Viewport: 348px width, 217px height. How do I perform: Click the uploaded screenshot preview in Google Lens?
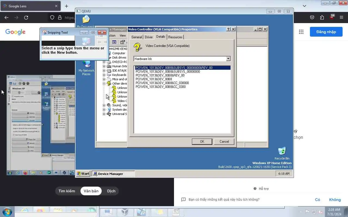[41, 125]
